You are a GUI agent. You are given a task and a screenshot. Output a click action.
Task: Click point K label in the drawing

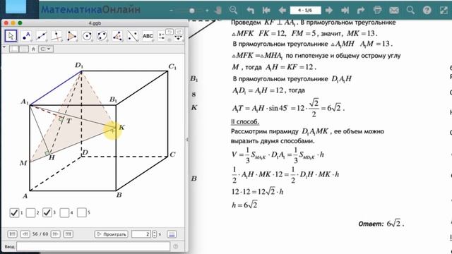(122, 127)
